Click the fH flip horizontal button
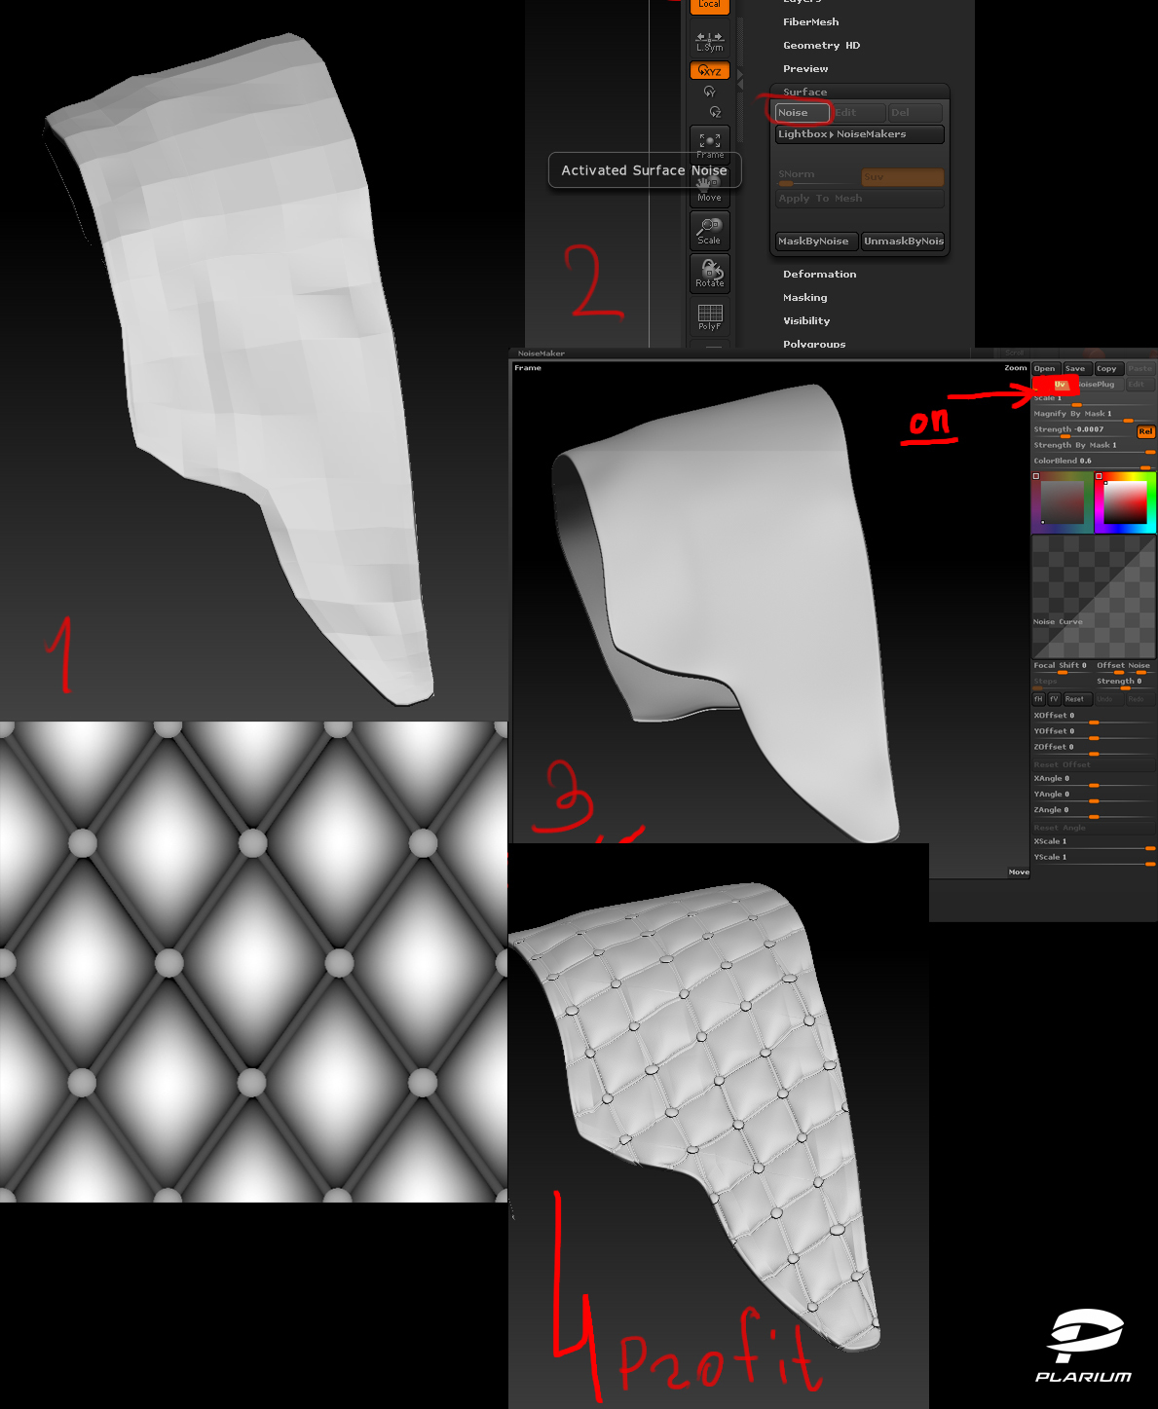Screen dimensions: 1158x1409 click(x=1038, y=699)
